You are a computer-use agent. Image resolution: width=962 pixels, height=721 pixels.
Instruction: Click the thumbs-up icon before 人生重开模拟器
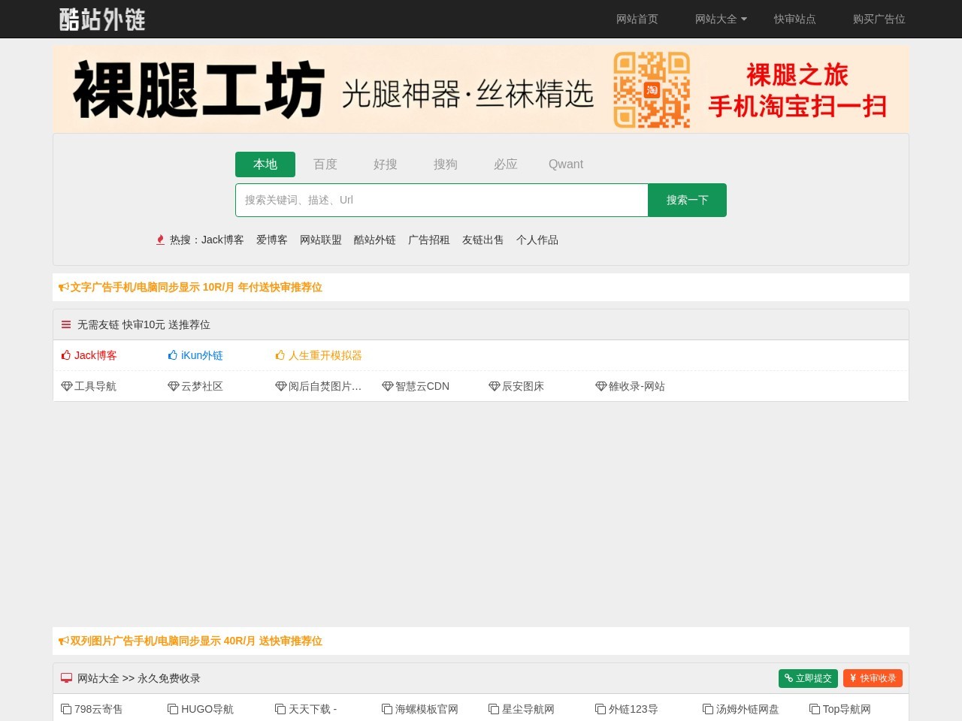pos(280,354)
